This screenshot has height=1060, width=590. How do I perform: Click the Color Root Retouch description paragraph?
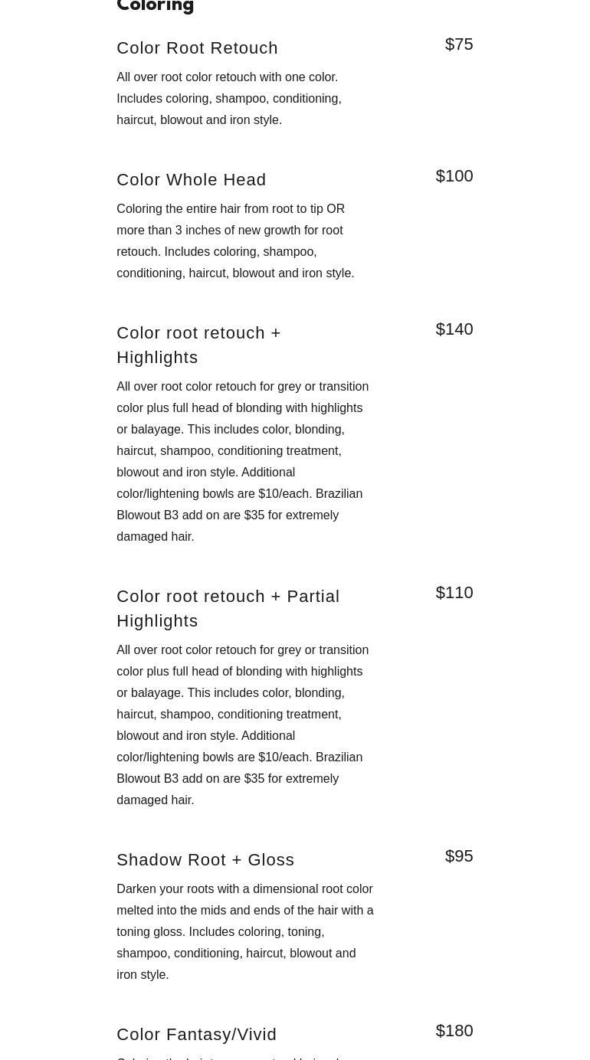(x=229, y=98)
